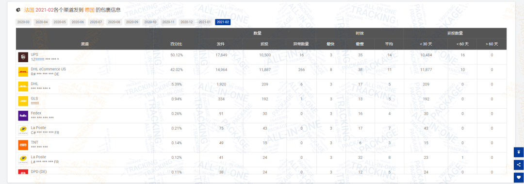The image size is (524, 184).
Task: Click the La Poste L# row logo
Action: (x=23, y=160)
